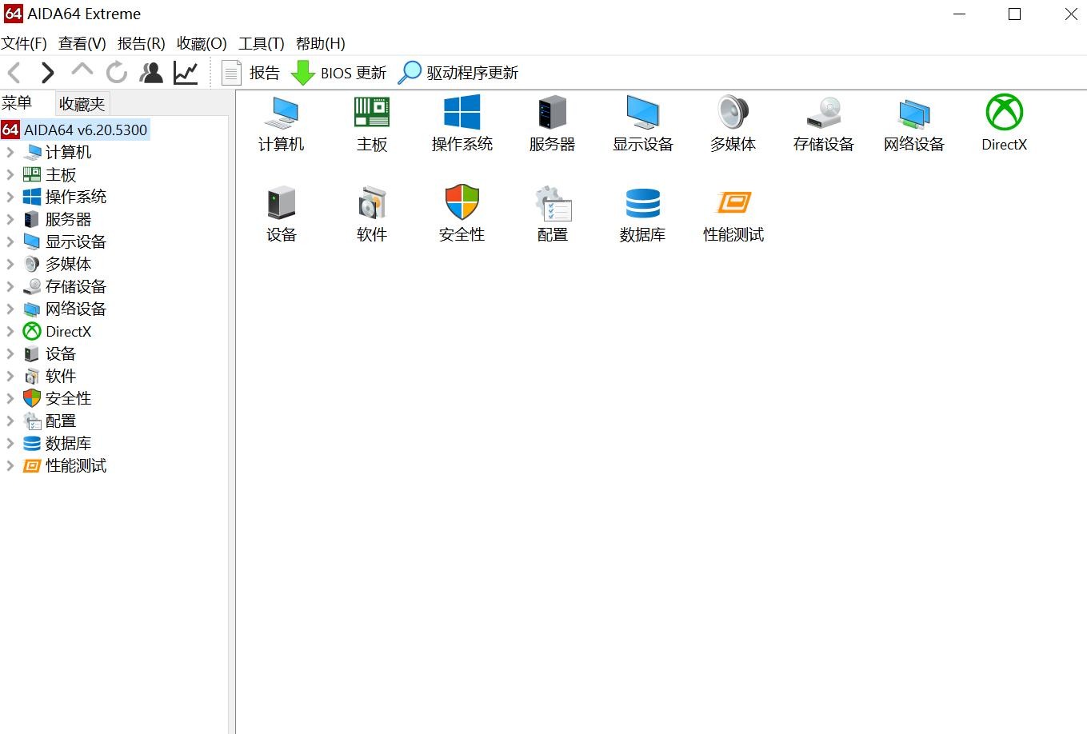1087x734 pixels.
Task: Click the 驱动程序更新 button
Action: coord(459,73)
